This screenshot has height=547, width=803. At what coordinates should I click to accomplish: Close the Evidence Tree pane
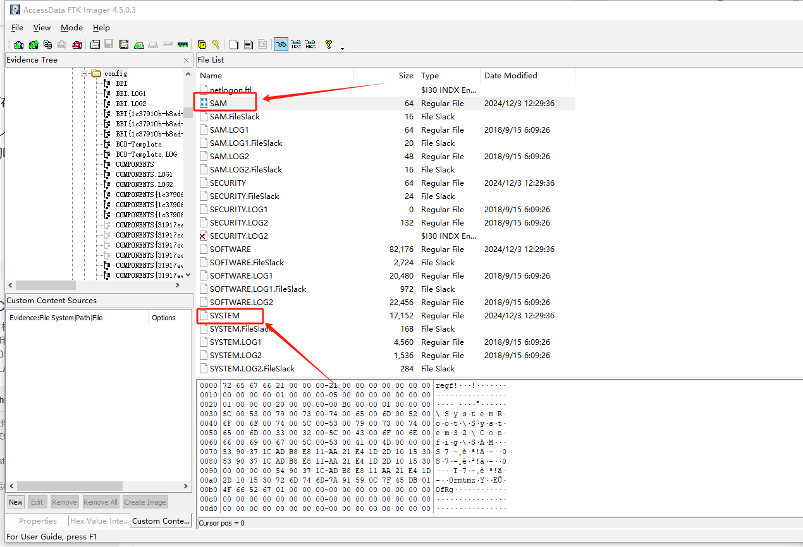(187, 60)
